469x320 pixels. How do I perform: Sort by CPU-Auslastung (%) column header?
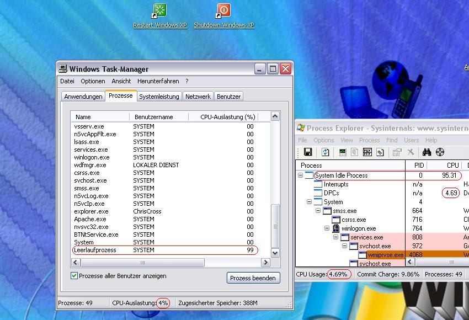coord(223,117)
